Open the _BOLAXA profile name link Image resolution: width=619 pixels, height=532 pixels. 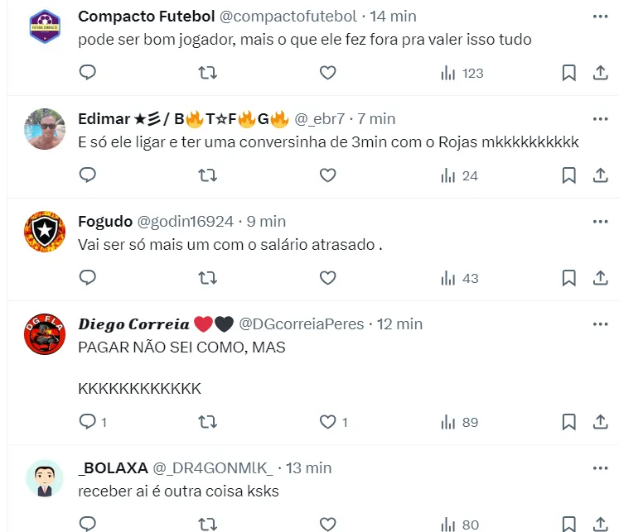point(113,468)
